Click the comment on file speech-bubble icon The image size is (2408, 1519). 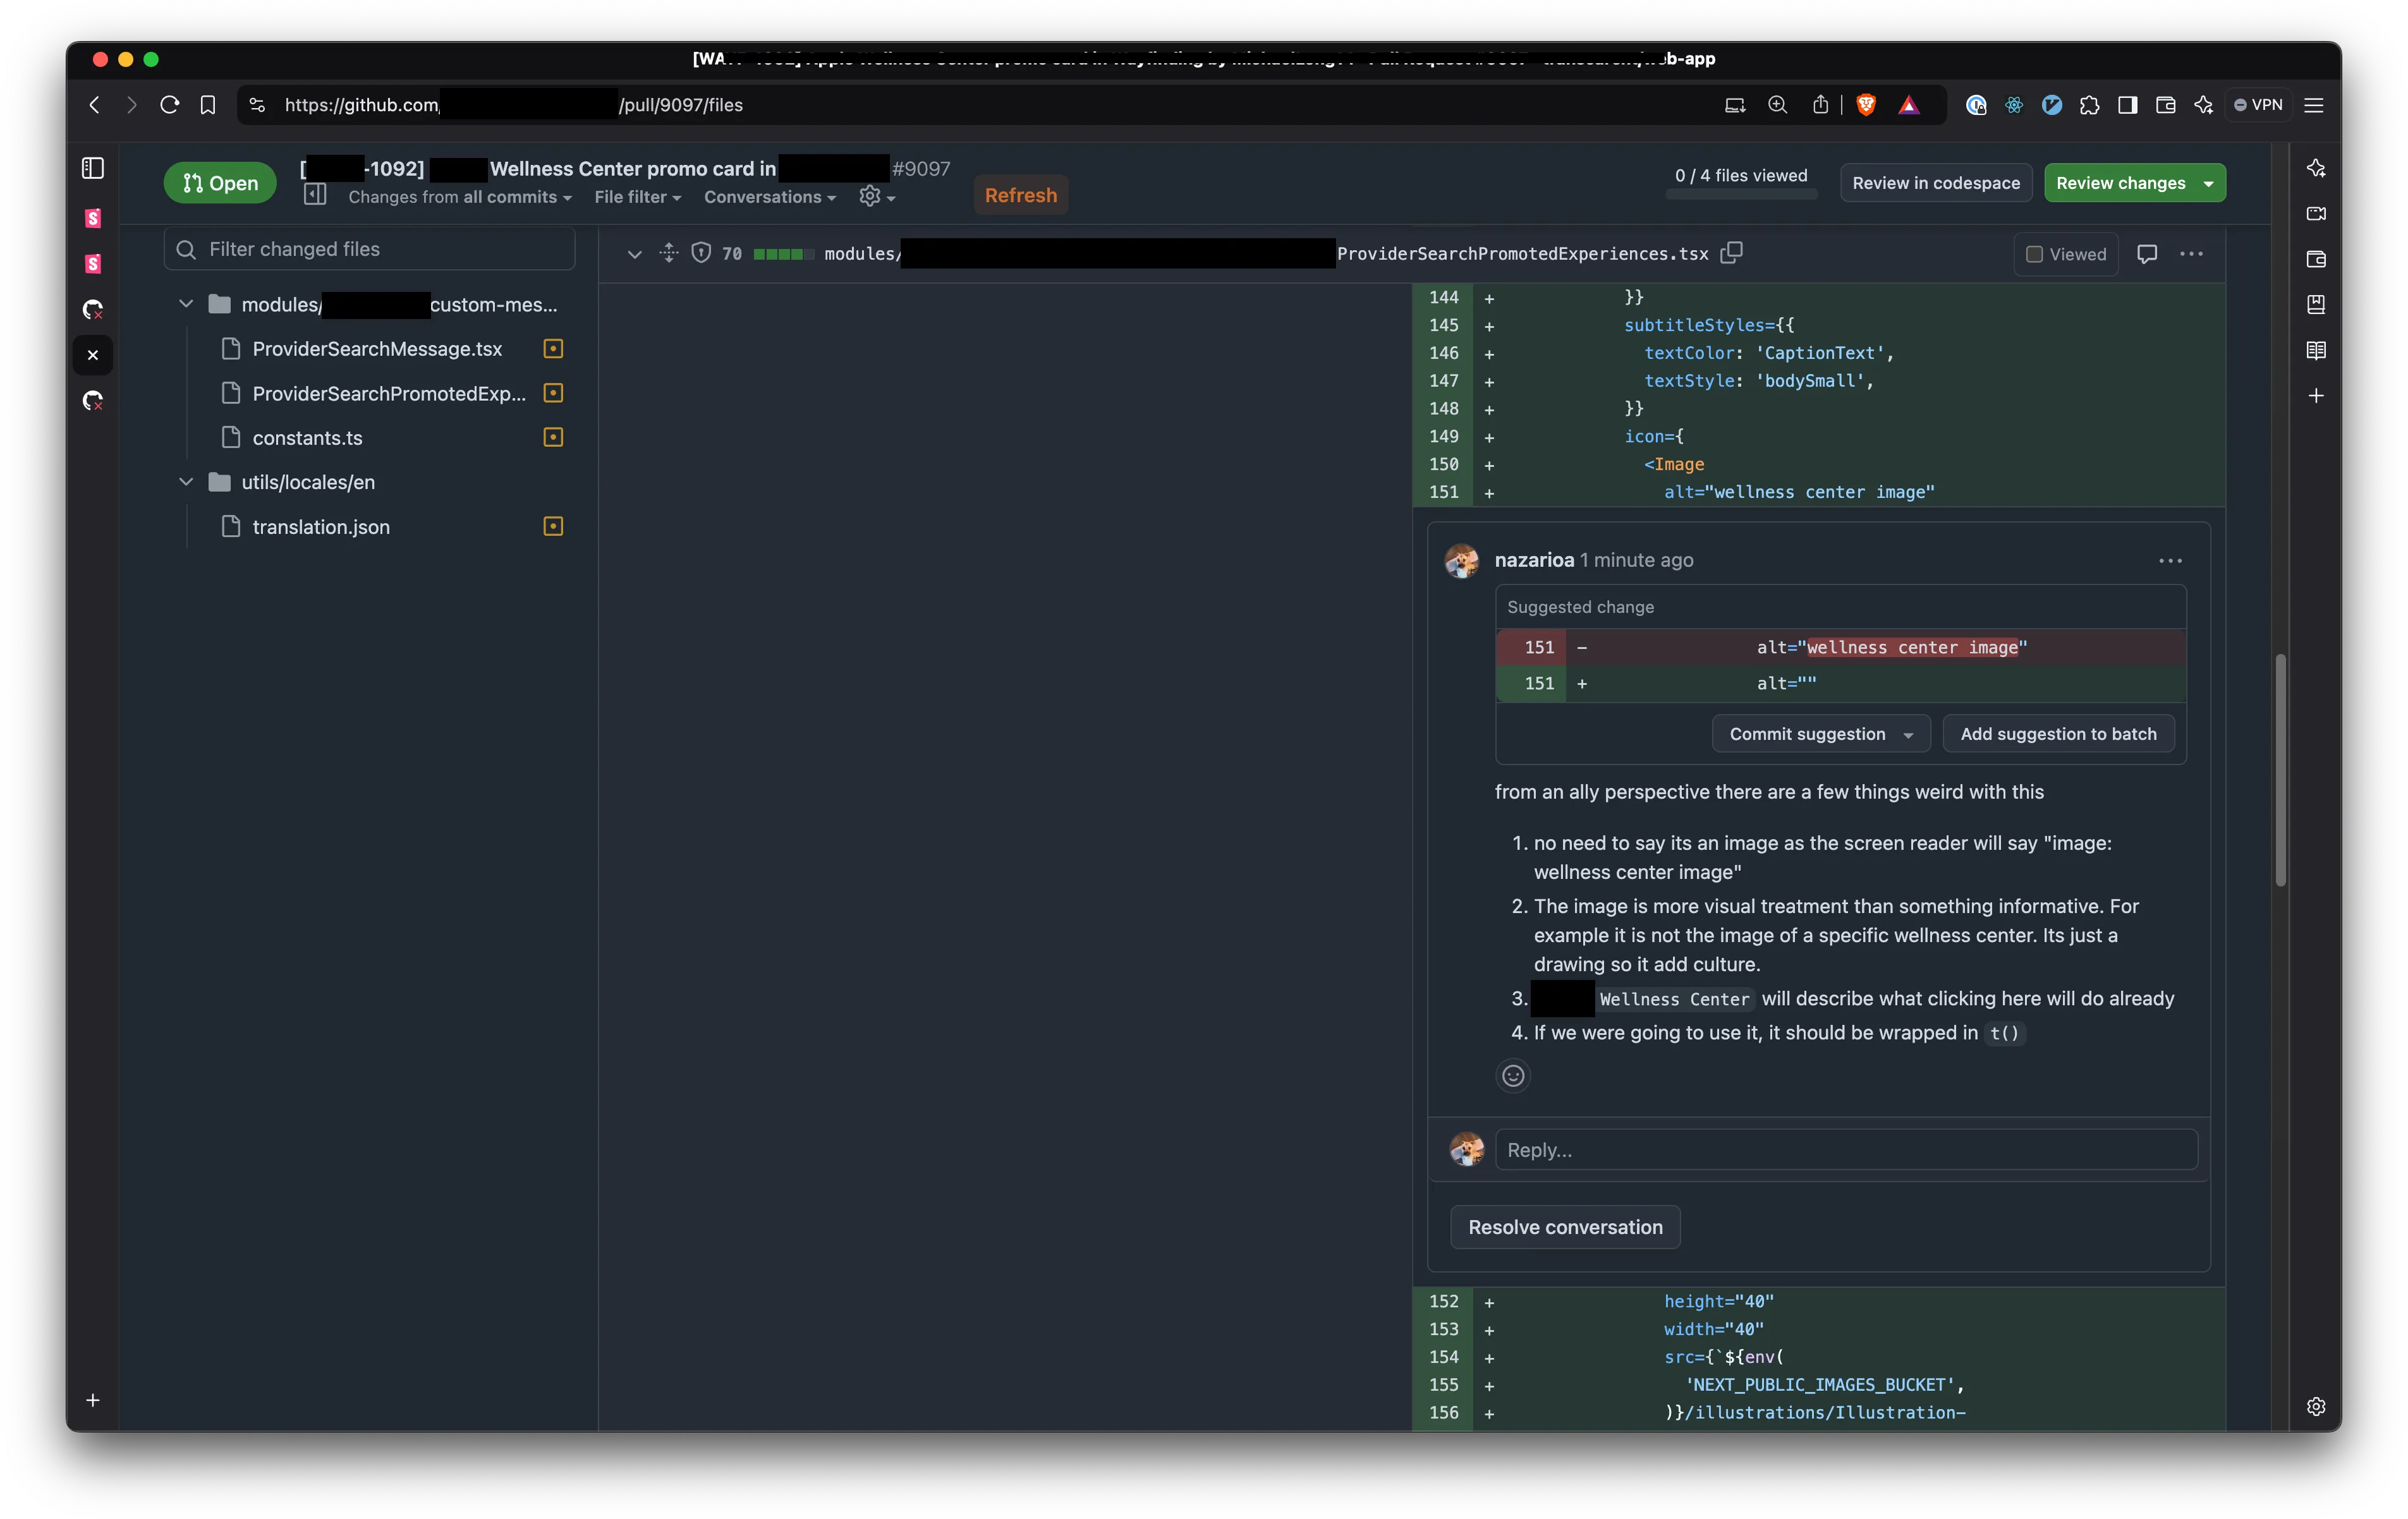2146,254
